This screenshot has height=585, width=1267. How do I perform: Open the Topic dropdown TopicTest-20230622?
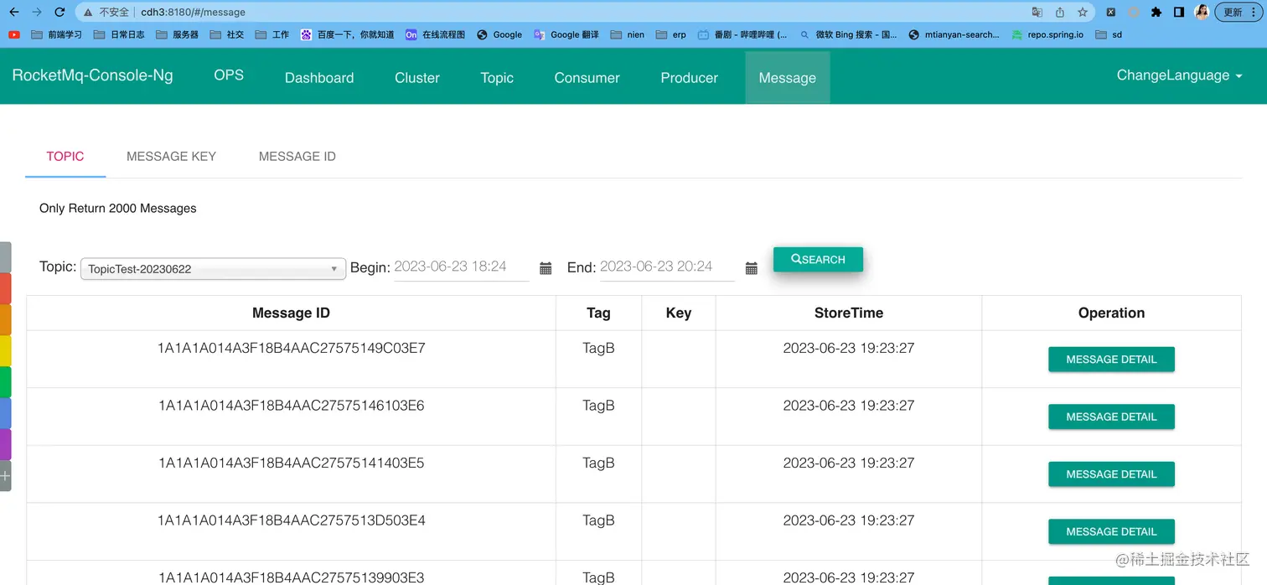(x=213, y=269)
